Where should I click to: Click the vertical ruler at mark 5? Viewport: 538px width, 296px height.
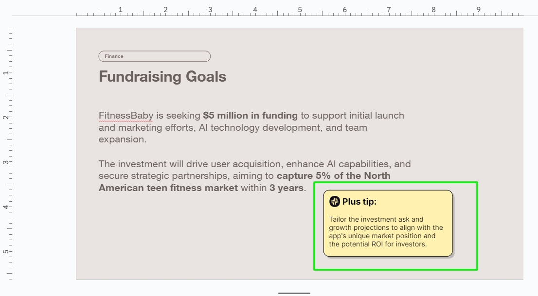6,251
